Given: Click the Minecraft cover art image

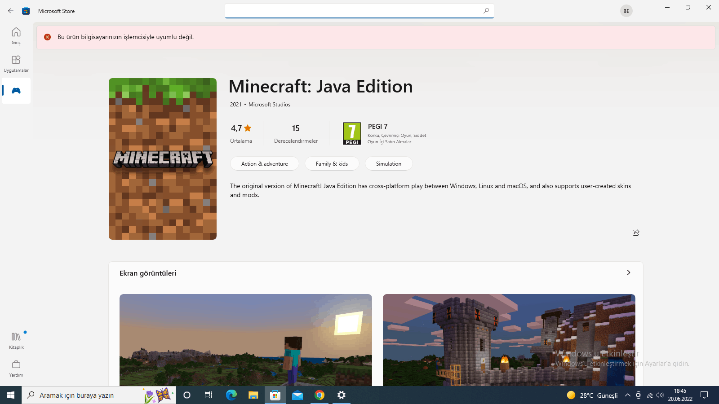Looking at the screenshot, I should coord(163,159).
